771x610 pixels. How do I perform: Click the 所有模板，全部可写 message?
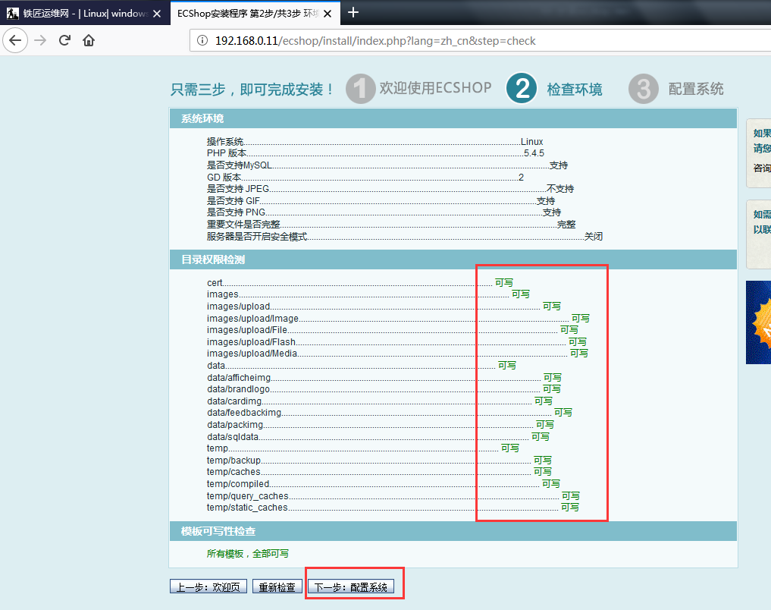click(x=247, y=554)
